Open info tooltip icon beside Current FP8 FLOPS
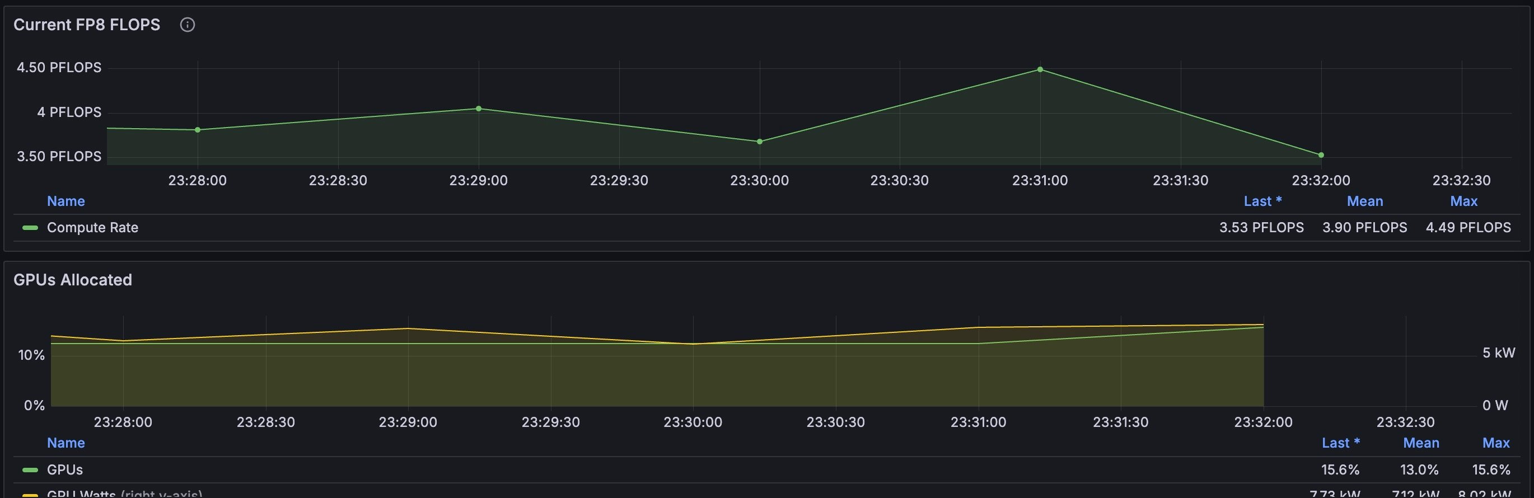Image resolution: width=1534 pixels, height=498 pixels. (188, 25)
